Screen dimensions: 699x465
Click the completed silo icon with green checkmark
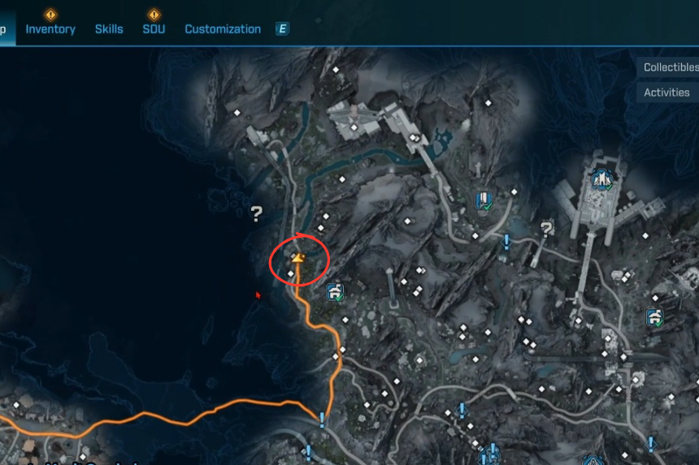(x=484, y=200)
